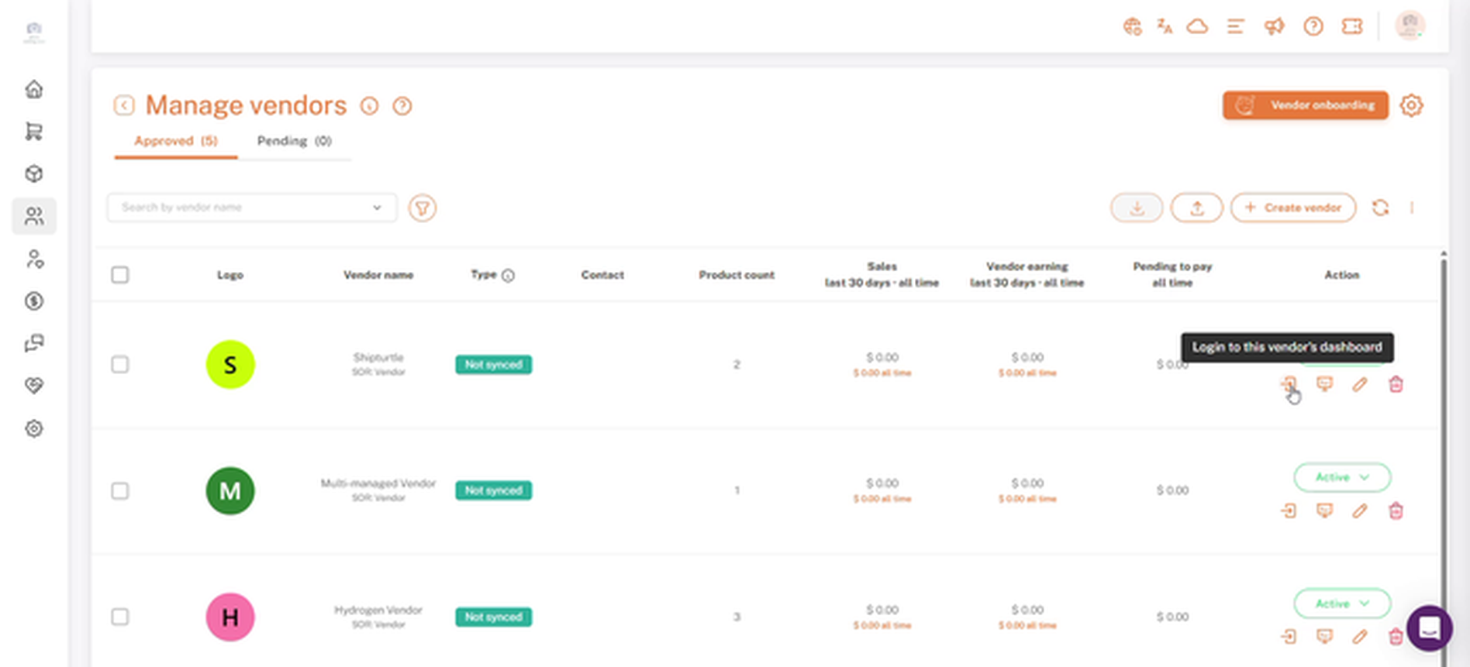This screenshot has width=1470, height=667.
Task: Click the translate language icon in top bar
Action: click(x=1165, y=26)
